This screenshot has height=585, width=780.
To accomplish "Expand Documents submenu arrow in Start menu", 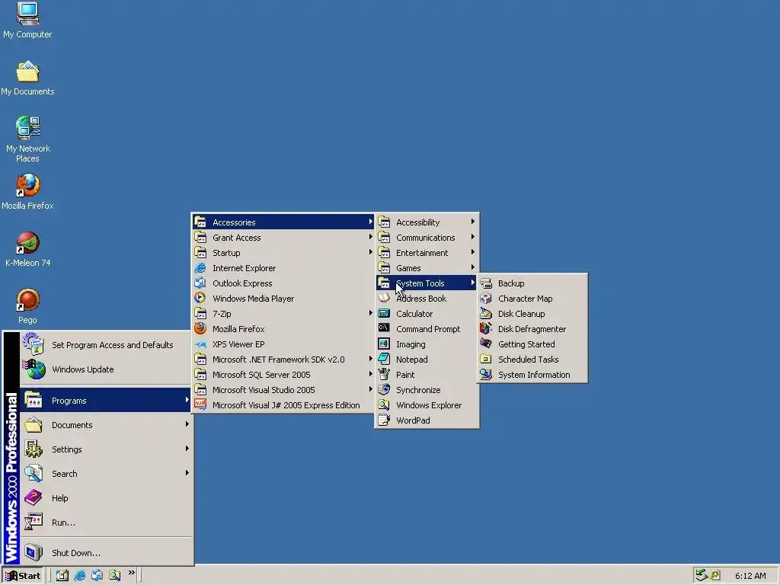I will tap(187, 424).
